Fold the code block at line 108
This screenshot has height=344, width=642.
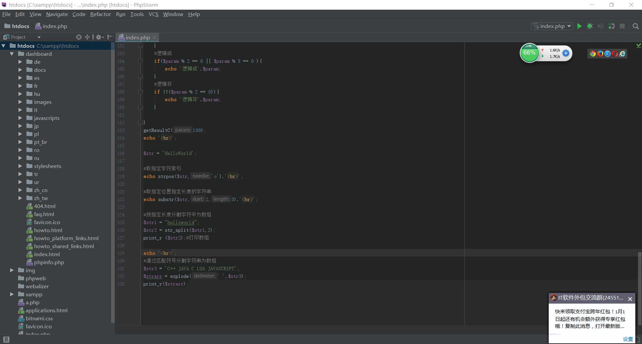click(x=140, y=92)
